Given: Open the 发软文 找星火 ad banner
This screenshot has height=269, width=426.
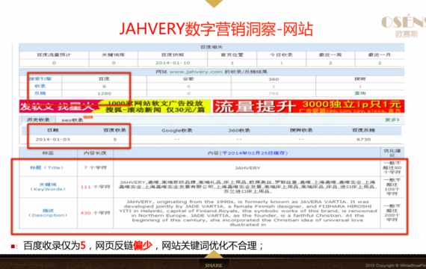Looking at the screenshot, I should [115, 106].
